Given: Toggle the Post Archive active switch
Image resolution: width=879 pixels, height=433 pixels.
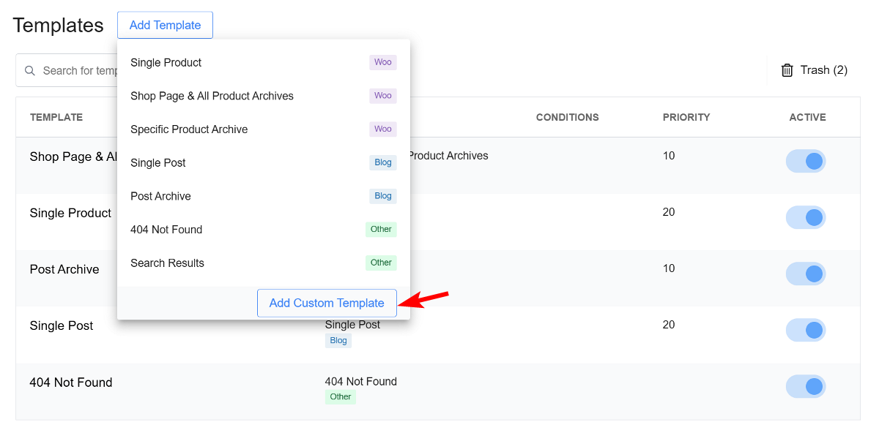Looking at the screenshot, I should [x=806, y=274].
